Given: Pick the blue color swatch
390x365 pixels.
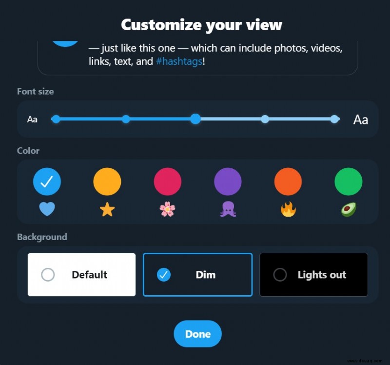Looking at the screenshot, I should 47,182.
